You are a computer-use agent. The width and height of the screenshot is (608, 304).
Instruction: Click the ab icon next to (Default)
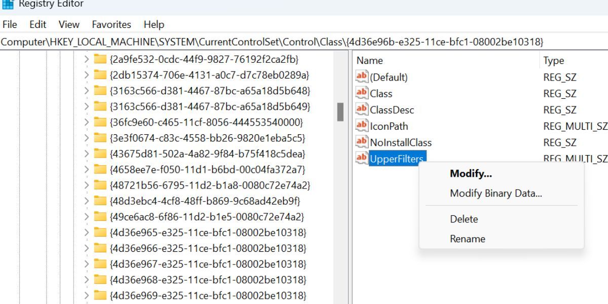pyautogui.click(x=362, y=77)
